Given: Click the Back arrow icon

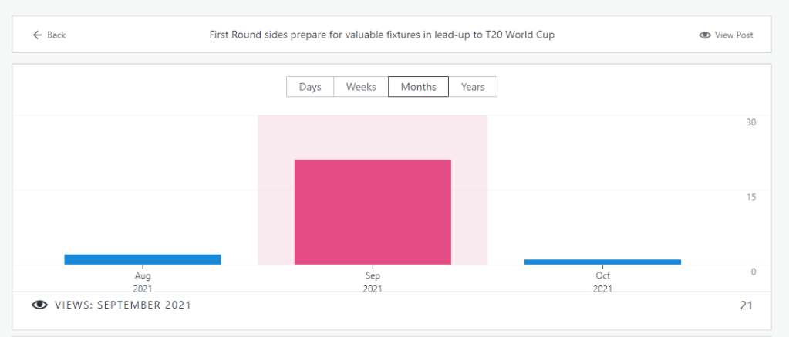Looking at the screenshot, I should [x=36, y=35].
